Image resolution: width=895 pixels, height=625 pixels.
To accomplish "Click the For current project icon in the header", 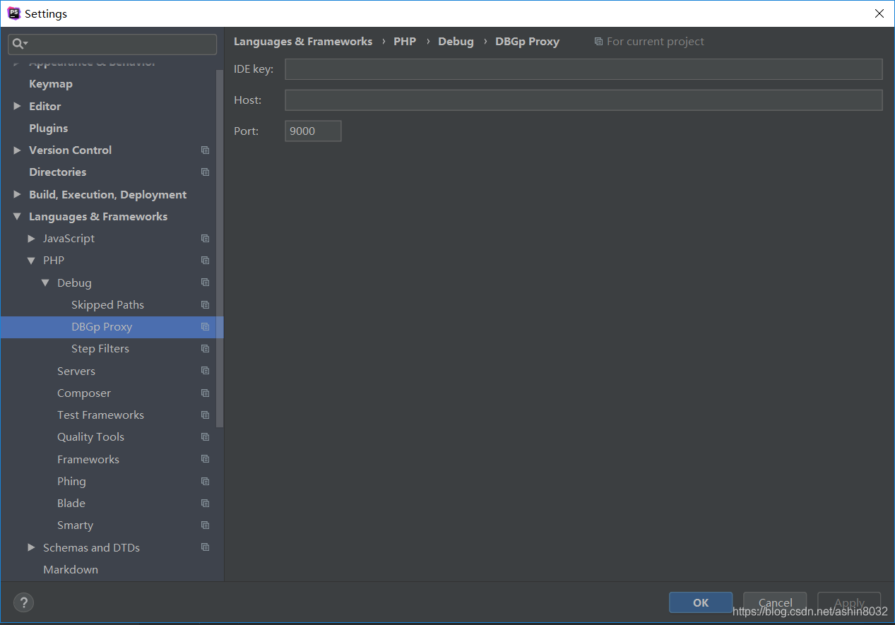I will (x=598, y=42).
